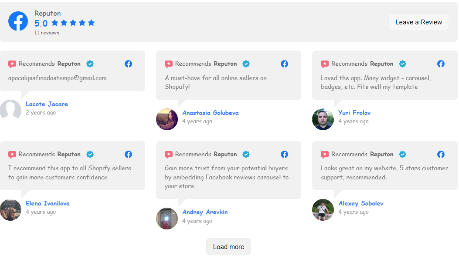Click the Load more button
The width and height of the screenshot is (459, 256).
coord(228,247)
